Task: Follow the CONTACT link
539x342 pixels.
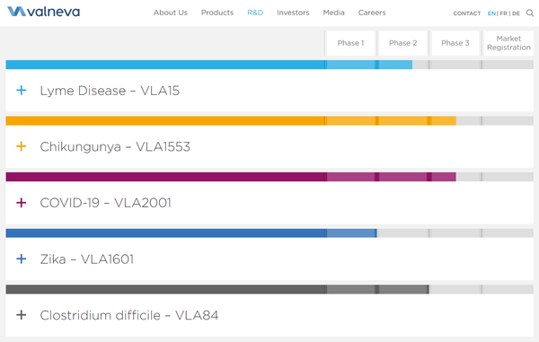Action: [467, 13]
